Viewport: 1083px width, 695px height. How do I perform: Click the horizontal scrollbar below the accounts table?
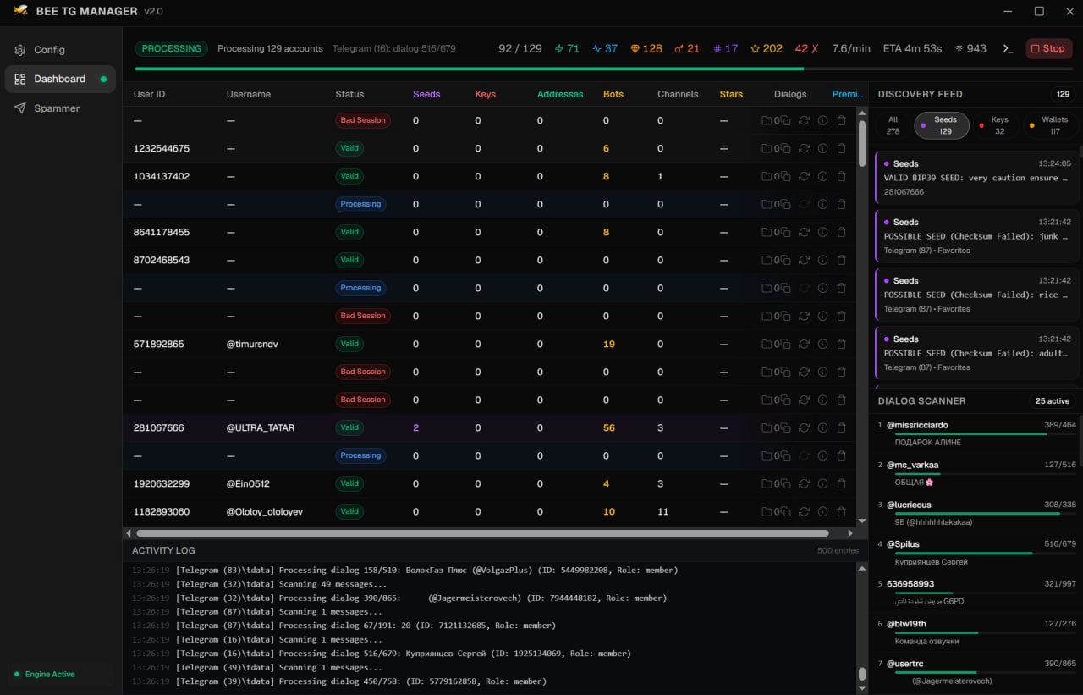pyautogui.click(x=482, y=533)
